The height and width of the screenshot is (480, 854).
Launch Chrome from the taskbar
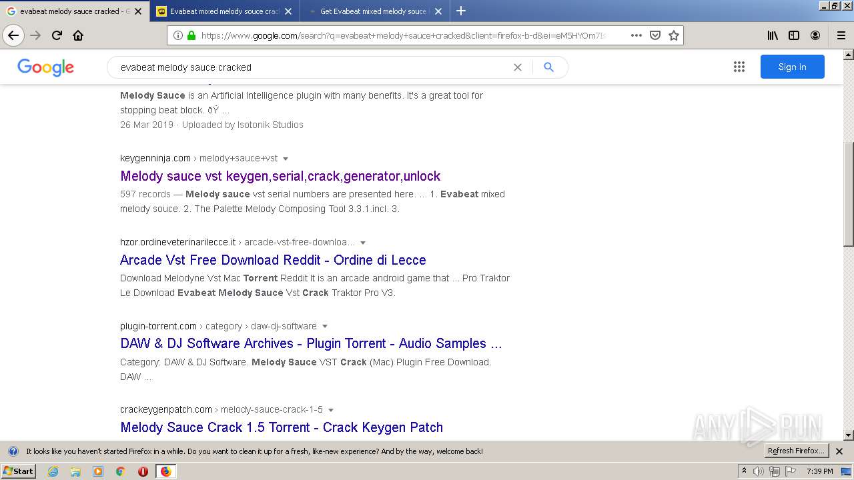pyautogui.click(x=121, y=471)
